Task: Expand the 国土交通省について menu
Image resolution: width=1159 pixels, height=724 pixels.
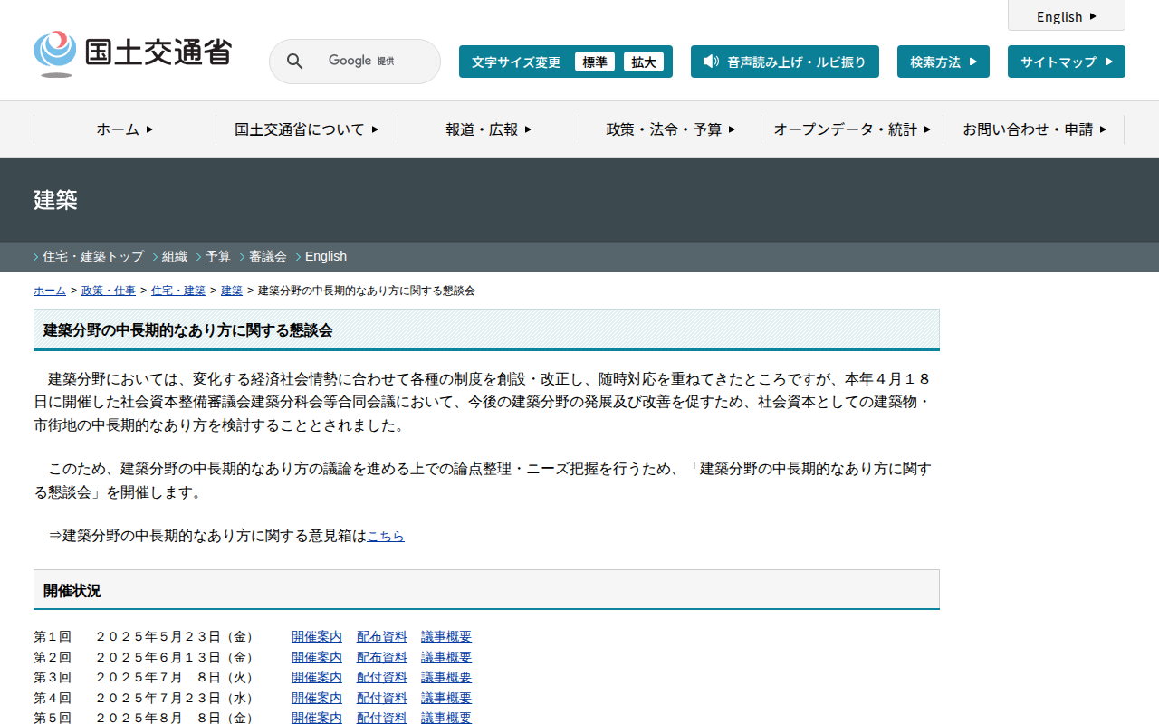Action: click(x=306, y=129)
